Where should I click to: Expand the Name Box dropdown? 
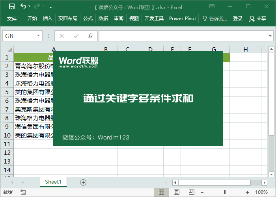pyautogui.click(x=39, y=36)
